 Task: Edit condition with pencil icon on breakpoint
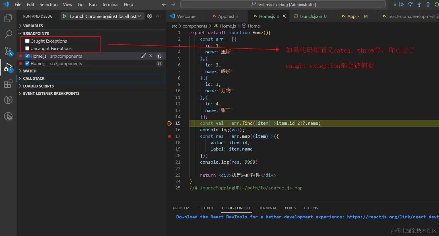[x=144, y=56]
